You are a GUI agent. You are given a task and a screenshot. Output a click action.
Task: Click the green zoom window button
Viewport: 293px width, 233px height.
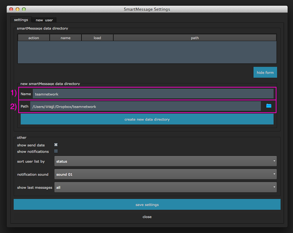(23, 9)
